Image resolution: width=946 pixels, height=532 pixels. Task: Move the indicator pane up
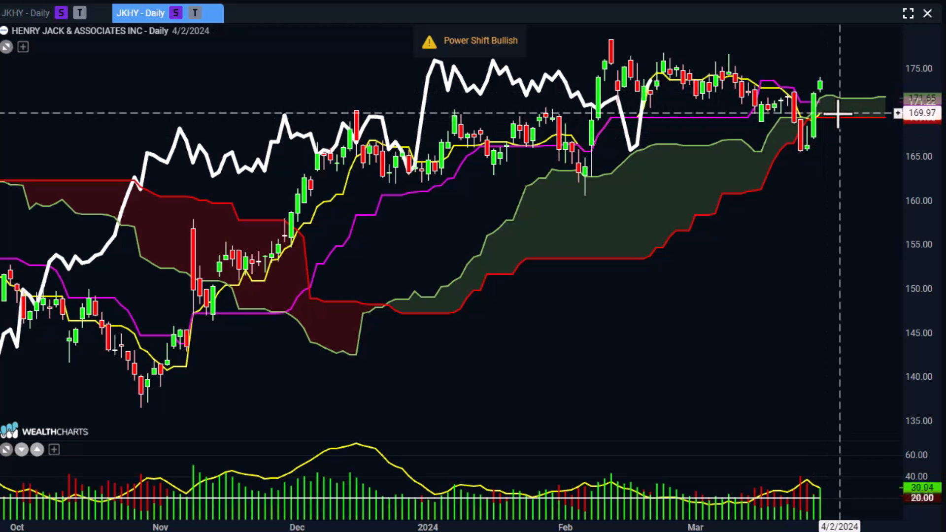[x=37, y=449]
